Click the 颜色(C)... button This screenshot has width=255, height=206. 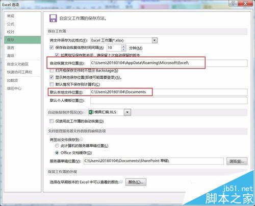[136, 182]
